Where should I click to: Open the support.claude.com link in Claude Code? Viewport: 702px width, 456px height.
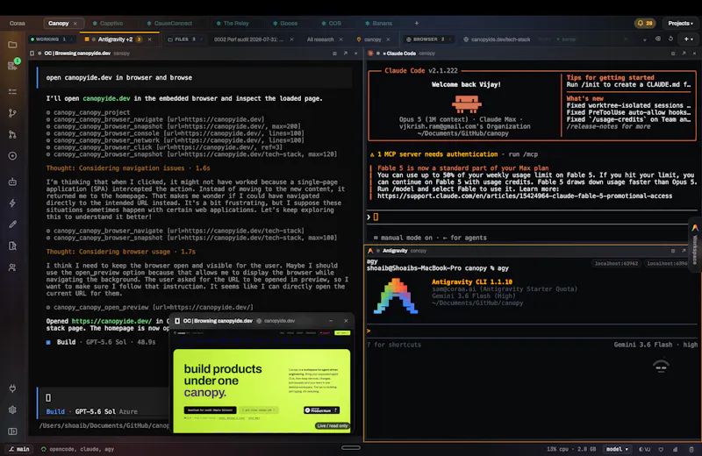tap(525, 196)
